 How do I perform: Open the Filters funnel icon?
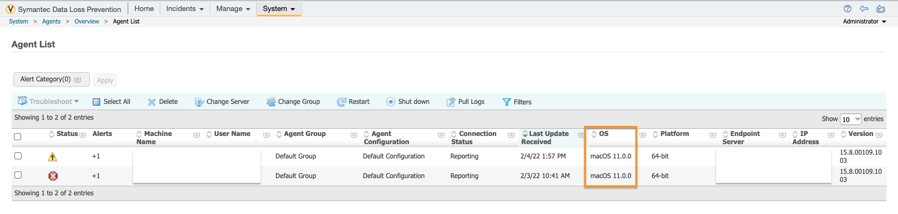click(x=506, y=102)
